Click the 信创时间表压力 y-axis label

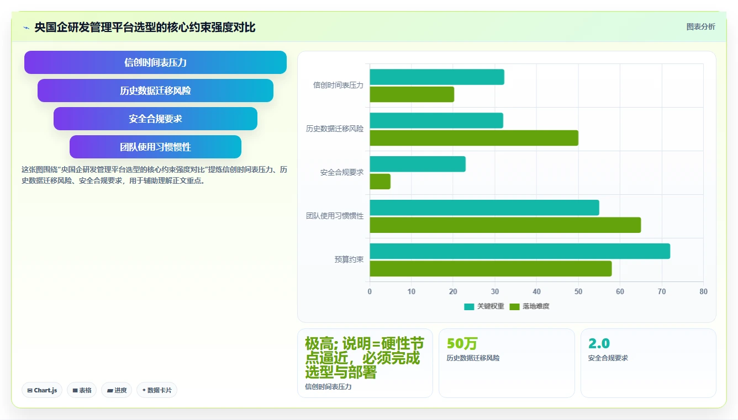pyautogui.click(x=338, y=85)
